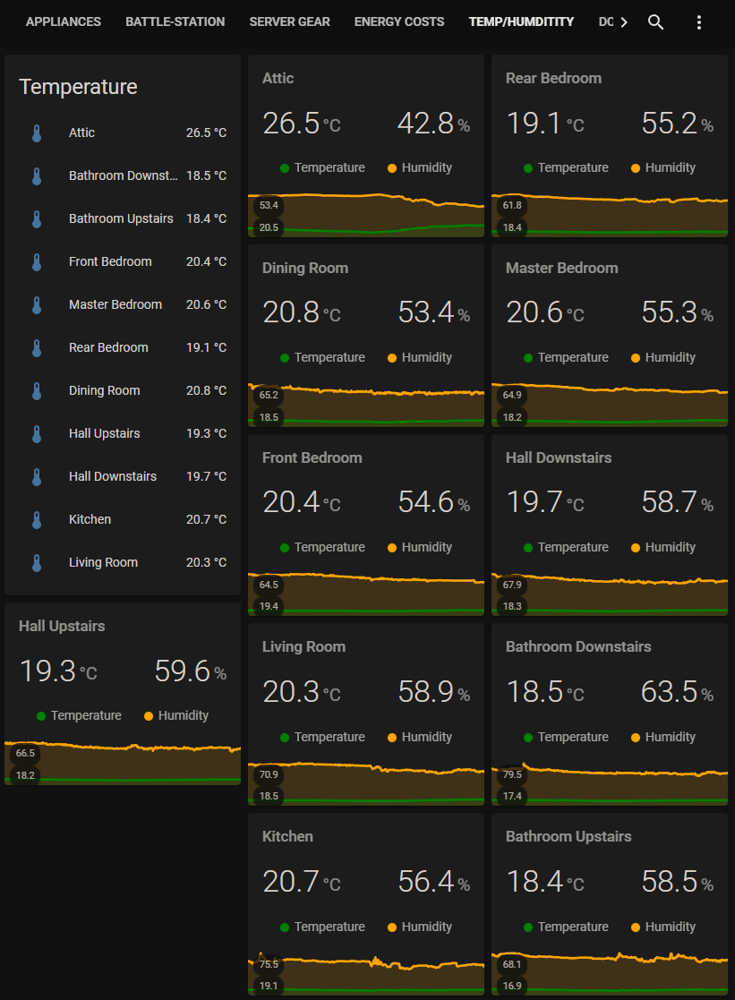Toggle Temperature legend in Hall Upstairs card
The width and height of the screenshot is (735, 1000).
[x=79, y=715]
